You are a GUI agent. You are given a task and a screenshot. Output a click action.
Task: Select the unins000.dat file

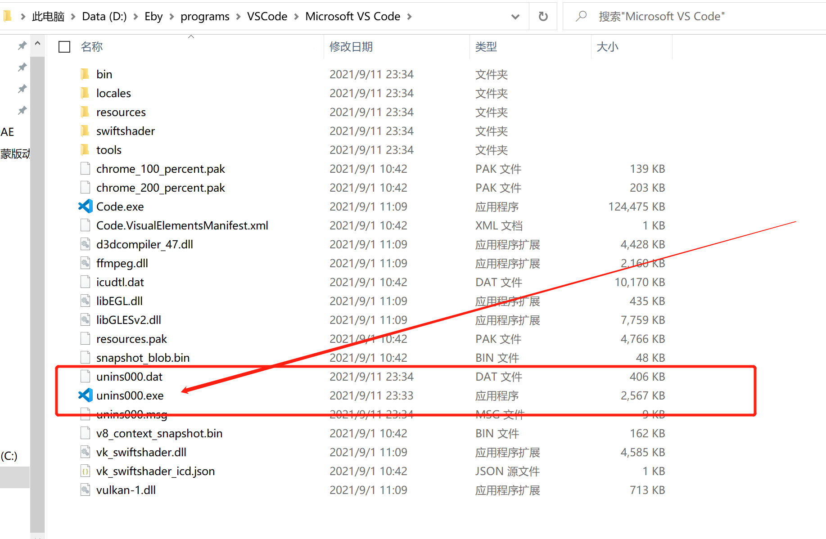pyautogui.click(x=130, y=376)
